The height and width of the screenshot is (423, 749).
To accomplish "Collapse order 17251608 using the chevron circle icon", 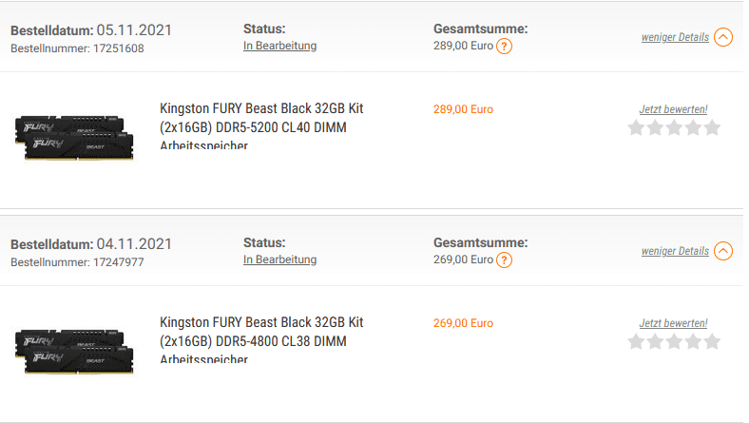I will (723, 37).
